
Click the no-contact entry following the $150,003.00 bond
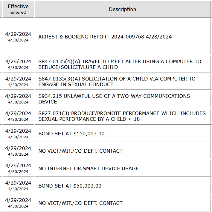(80, 151)
